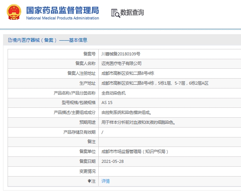Click the 预期用途 label
The image size is (241, 194).
pyautogui.click(x=87, y=123)
